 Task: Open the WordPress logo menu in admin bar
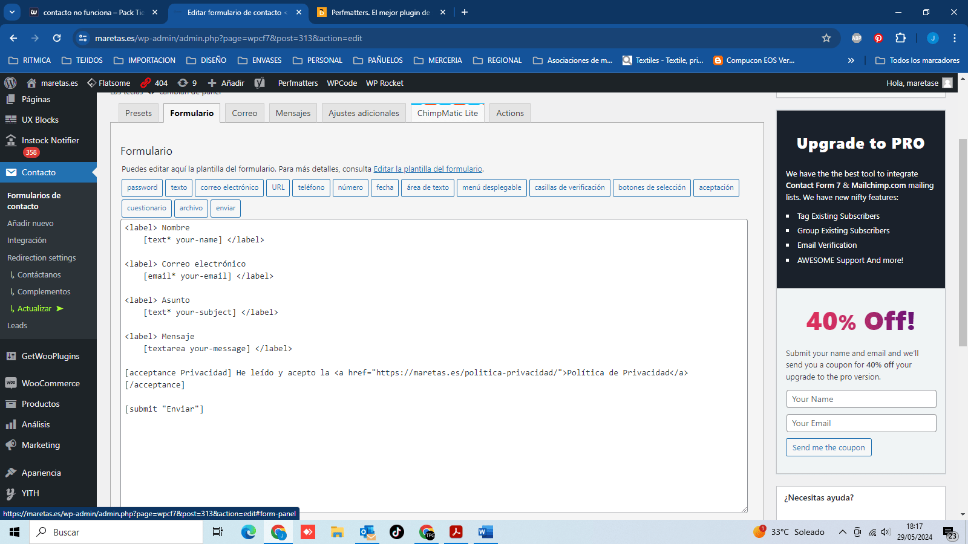point(10,83)
